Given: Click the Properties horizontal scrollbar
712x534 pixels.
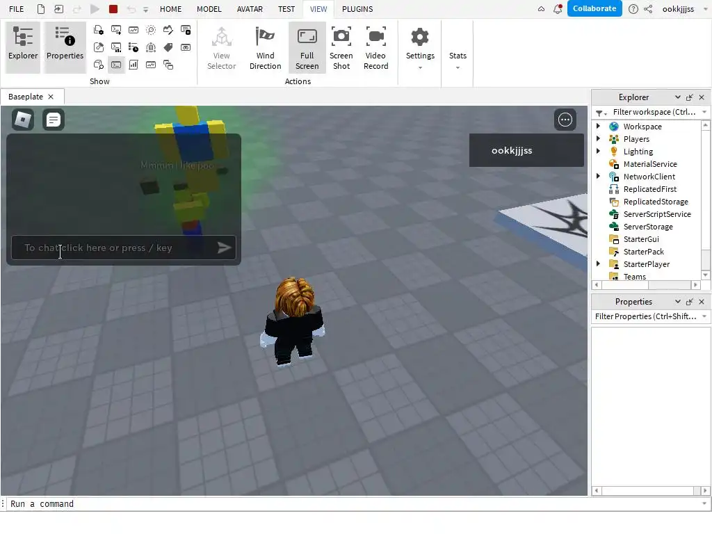Looking at the screenshot, I should coord(650,490).
